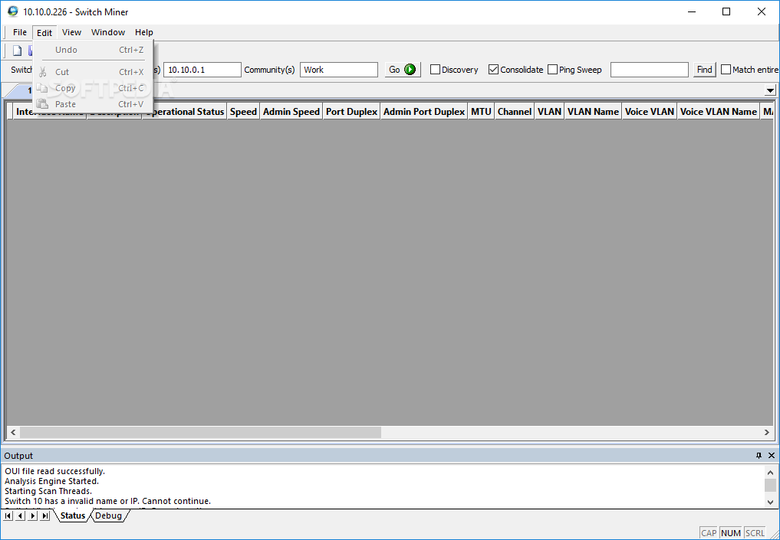Screen dimensions: 780x540
Task: Click the NUM status bar indicator
Action: tap(730, 533)
